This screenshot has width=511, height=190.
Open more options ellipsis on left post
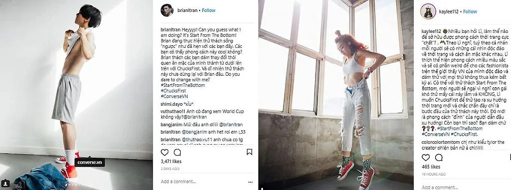coord(251,182)
